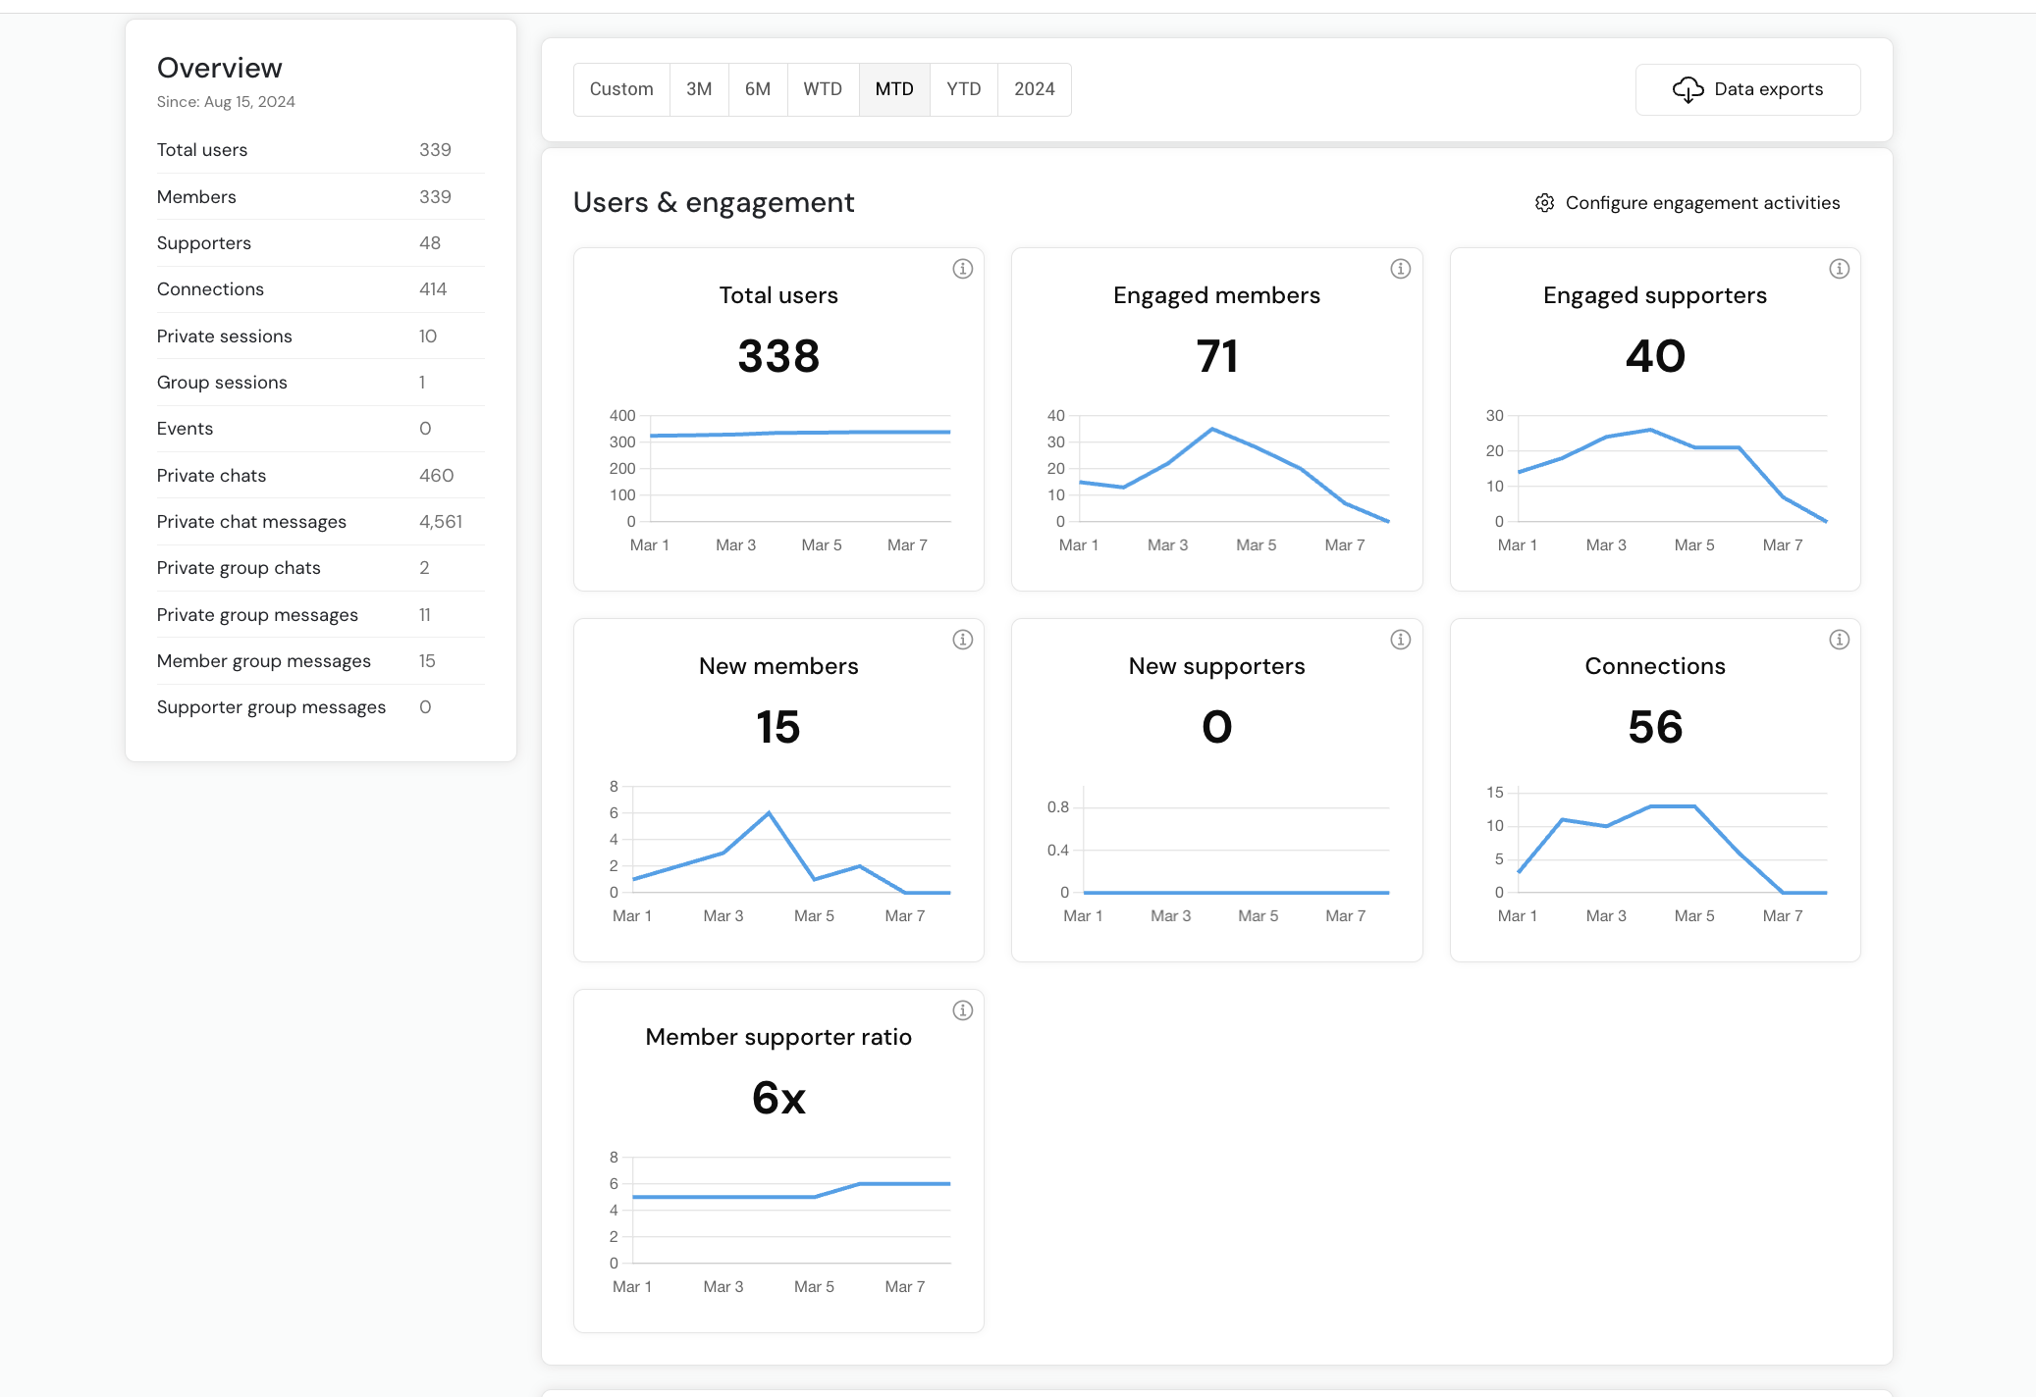Click info icon on New members card
Viewport: 2036px width, 1397px height.
point(962,640)
